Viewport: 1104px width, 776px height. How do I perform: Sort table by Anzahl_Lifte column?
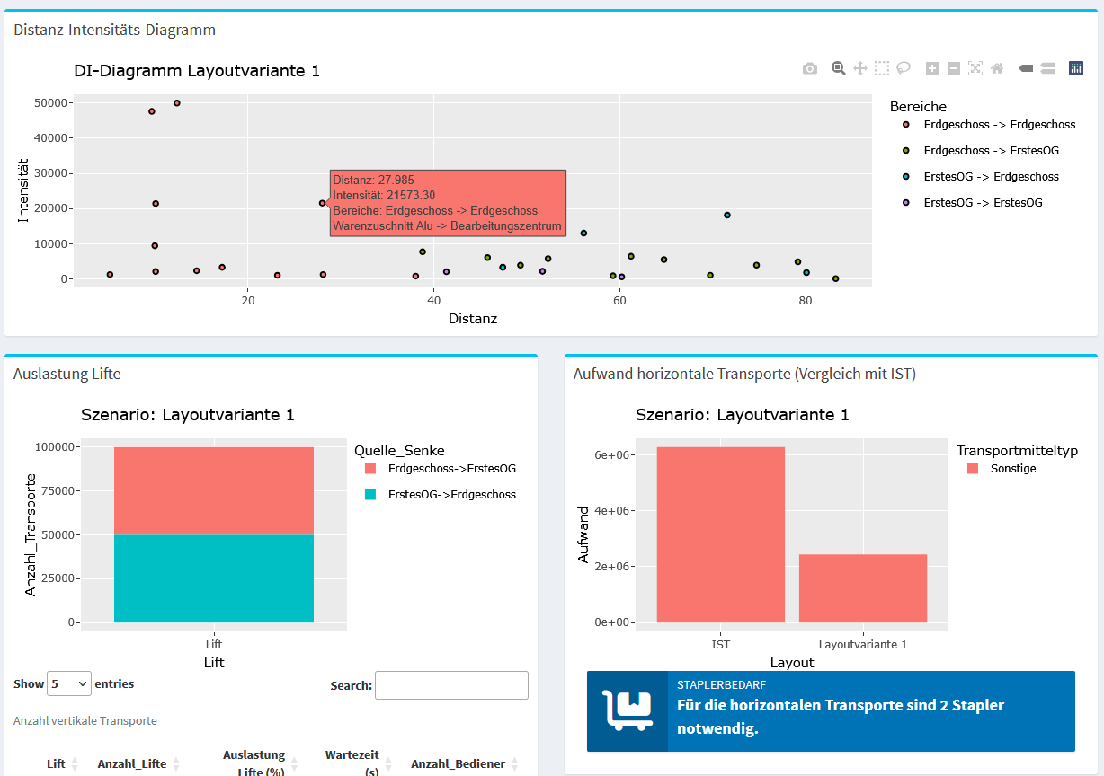[132, 763]
